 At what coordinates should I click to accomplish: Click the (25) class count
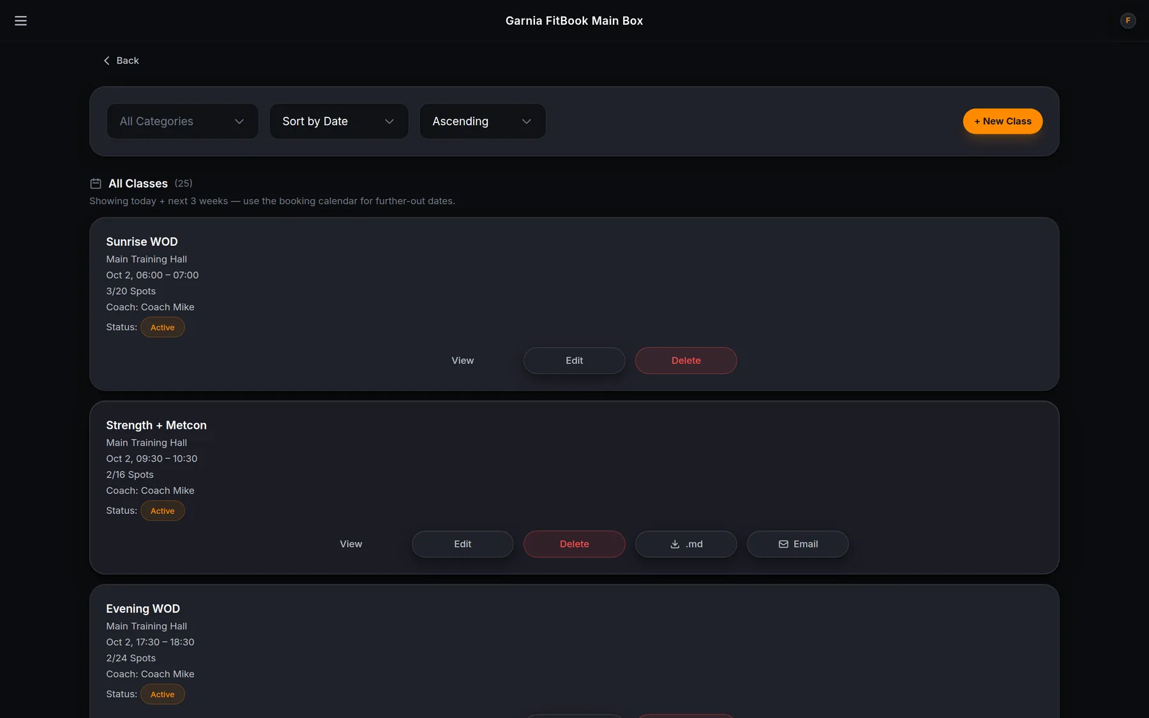coord(183,183)
